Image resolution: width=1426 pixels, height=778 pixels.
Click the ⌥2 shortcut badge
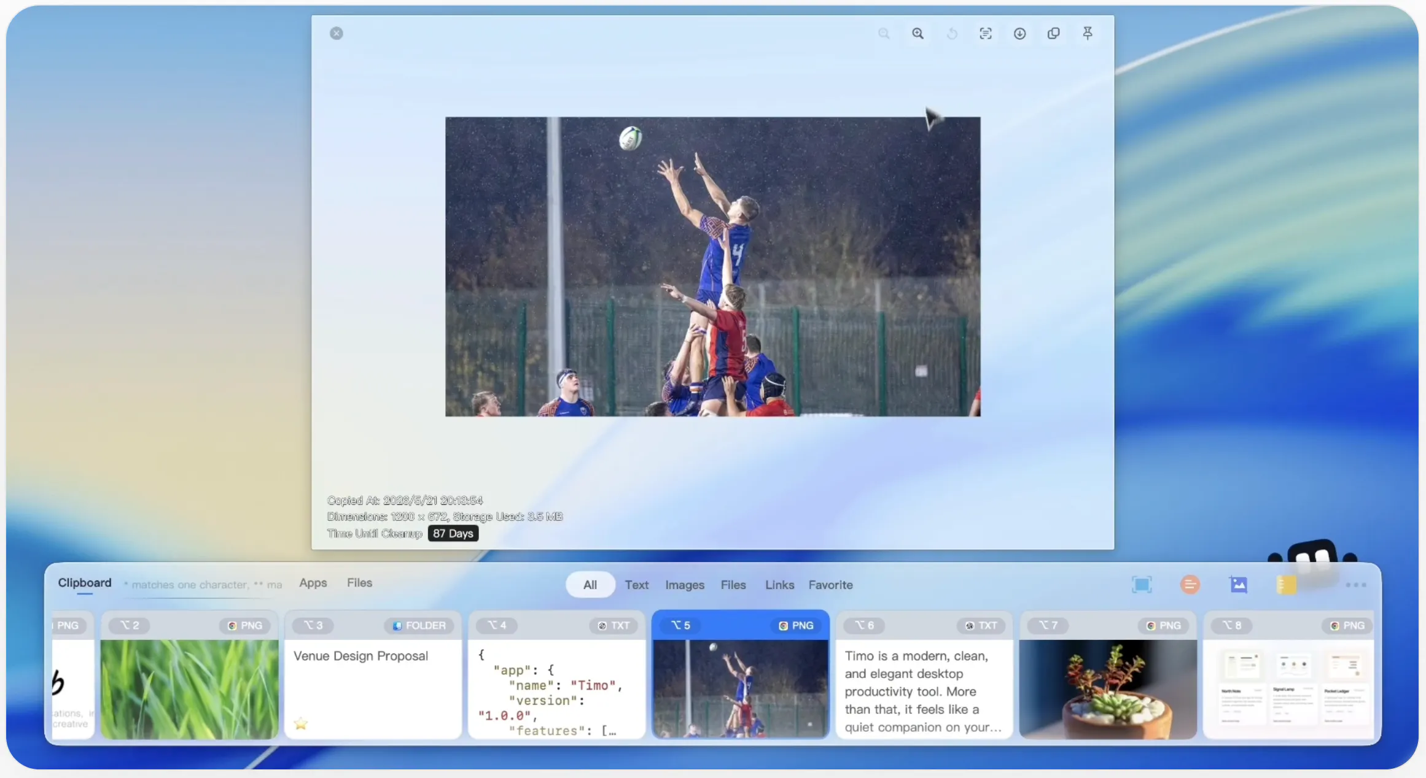coord(130,625)
